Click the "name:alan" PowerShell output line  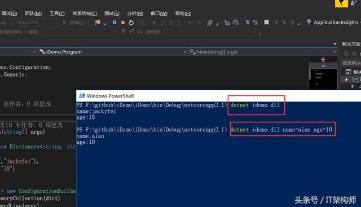(x=90, y=136)
